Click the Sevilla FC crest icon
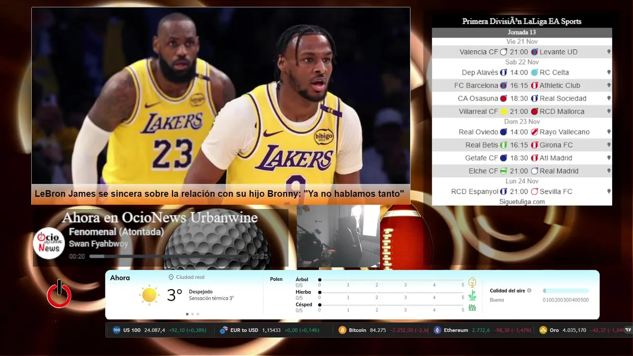633x356 pixels. click(x=534, y=192)
